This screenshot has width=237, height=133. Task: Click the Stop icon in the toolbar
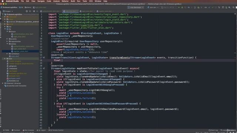point(201,7)
